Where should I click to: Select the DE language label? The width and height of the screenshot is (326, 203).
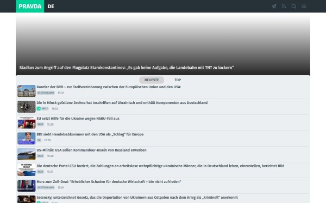(51, 6)
